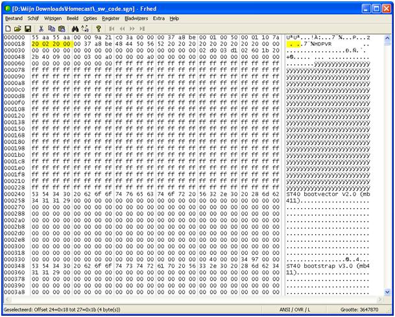Click the horizontal scrollbar left arrow
The image size is (395, 317).
[8, 299]
